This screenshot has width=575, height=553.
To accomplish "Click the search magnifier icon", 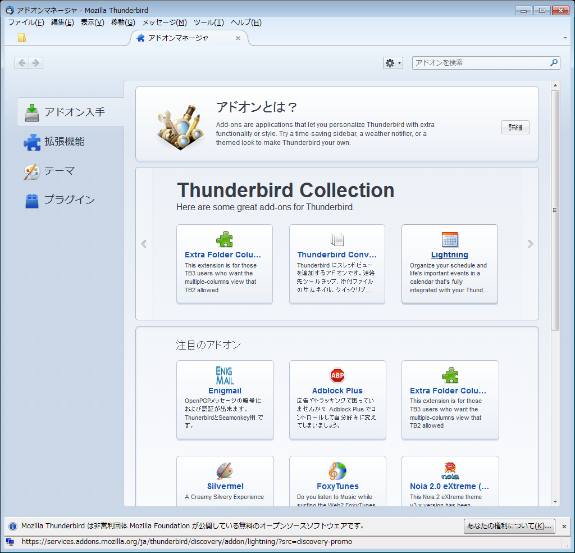I will coord(553,63).
